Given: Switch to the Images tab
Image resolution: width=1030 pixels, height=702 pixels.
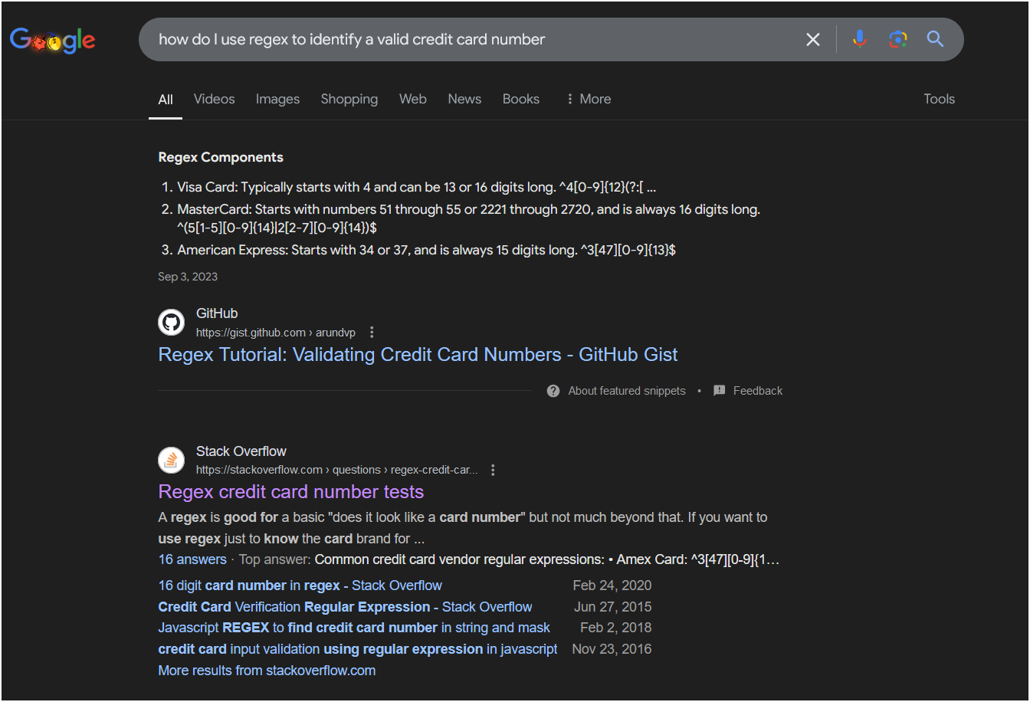Looking at the screenshot, I should [277, 99].
